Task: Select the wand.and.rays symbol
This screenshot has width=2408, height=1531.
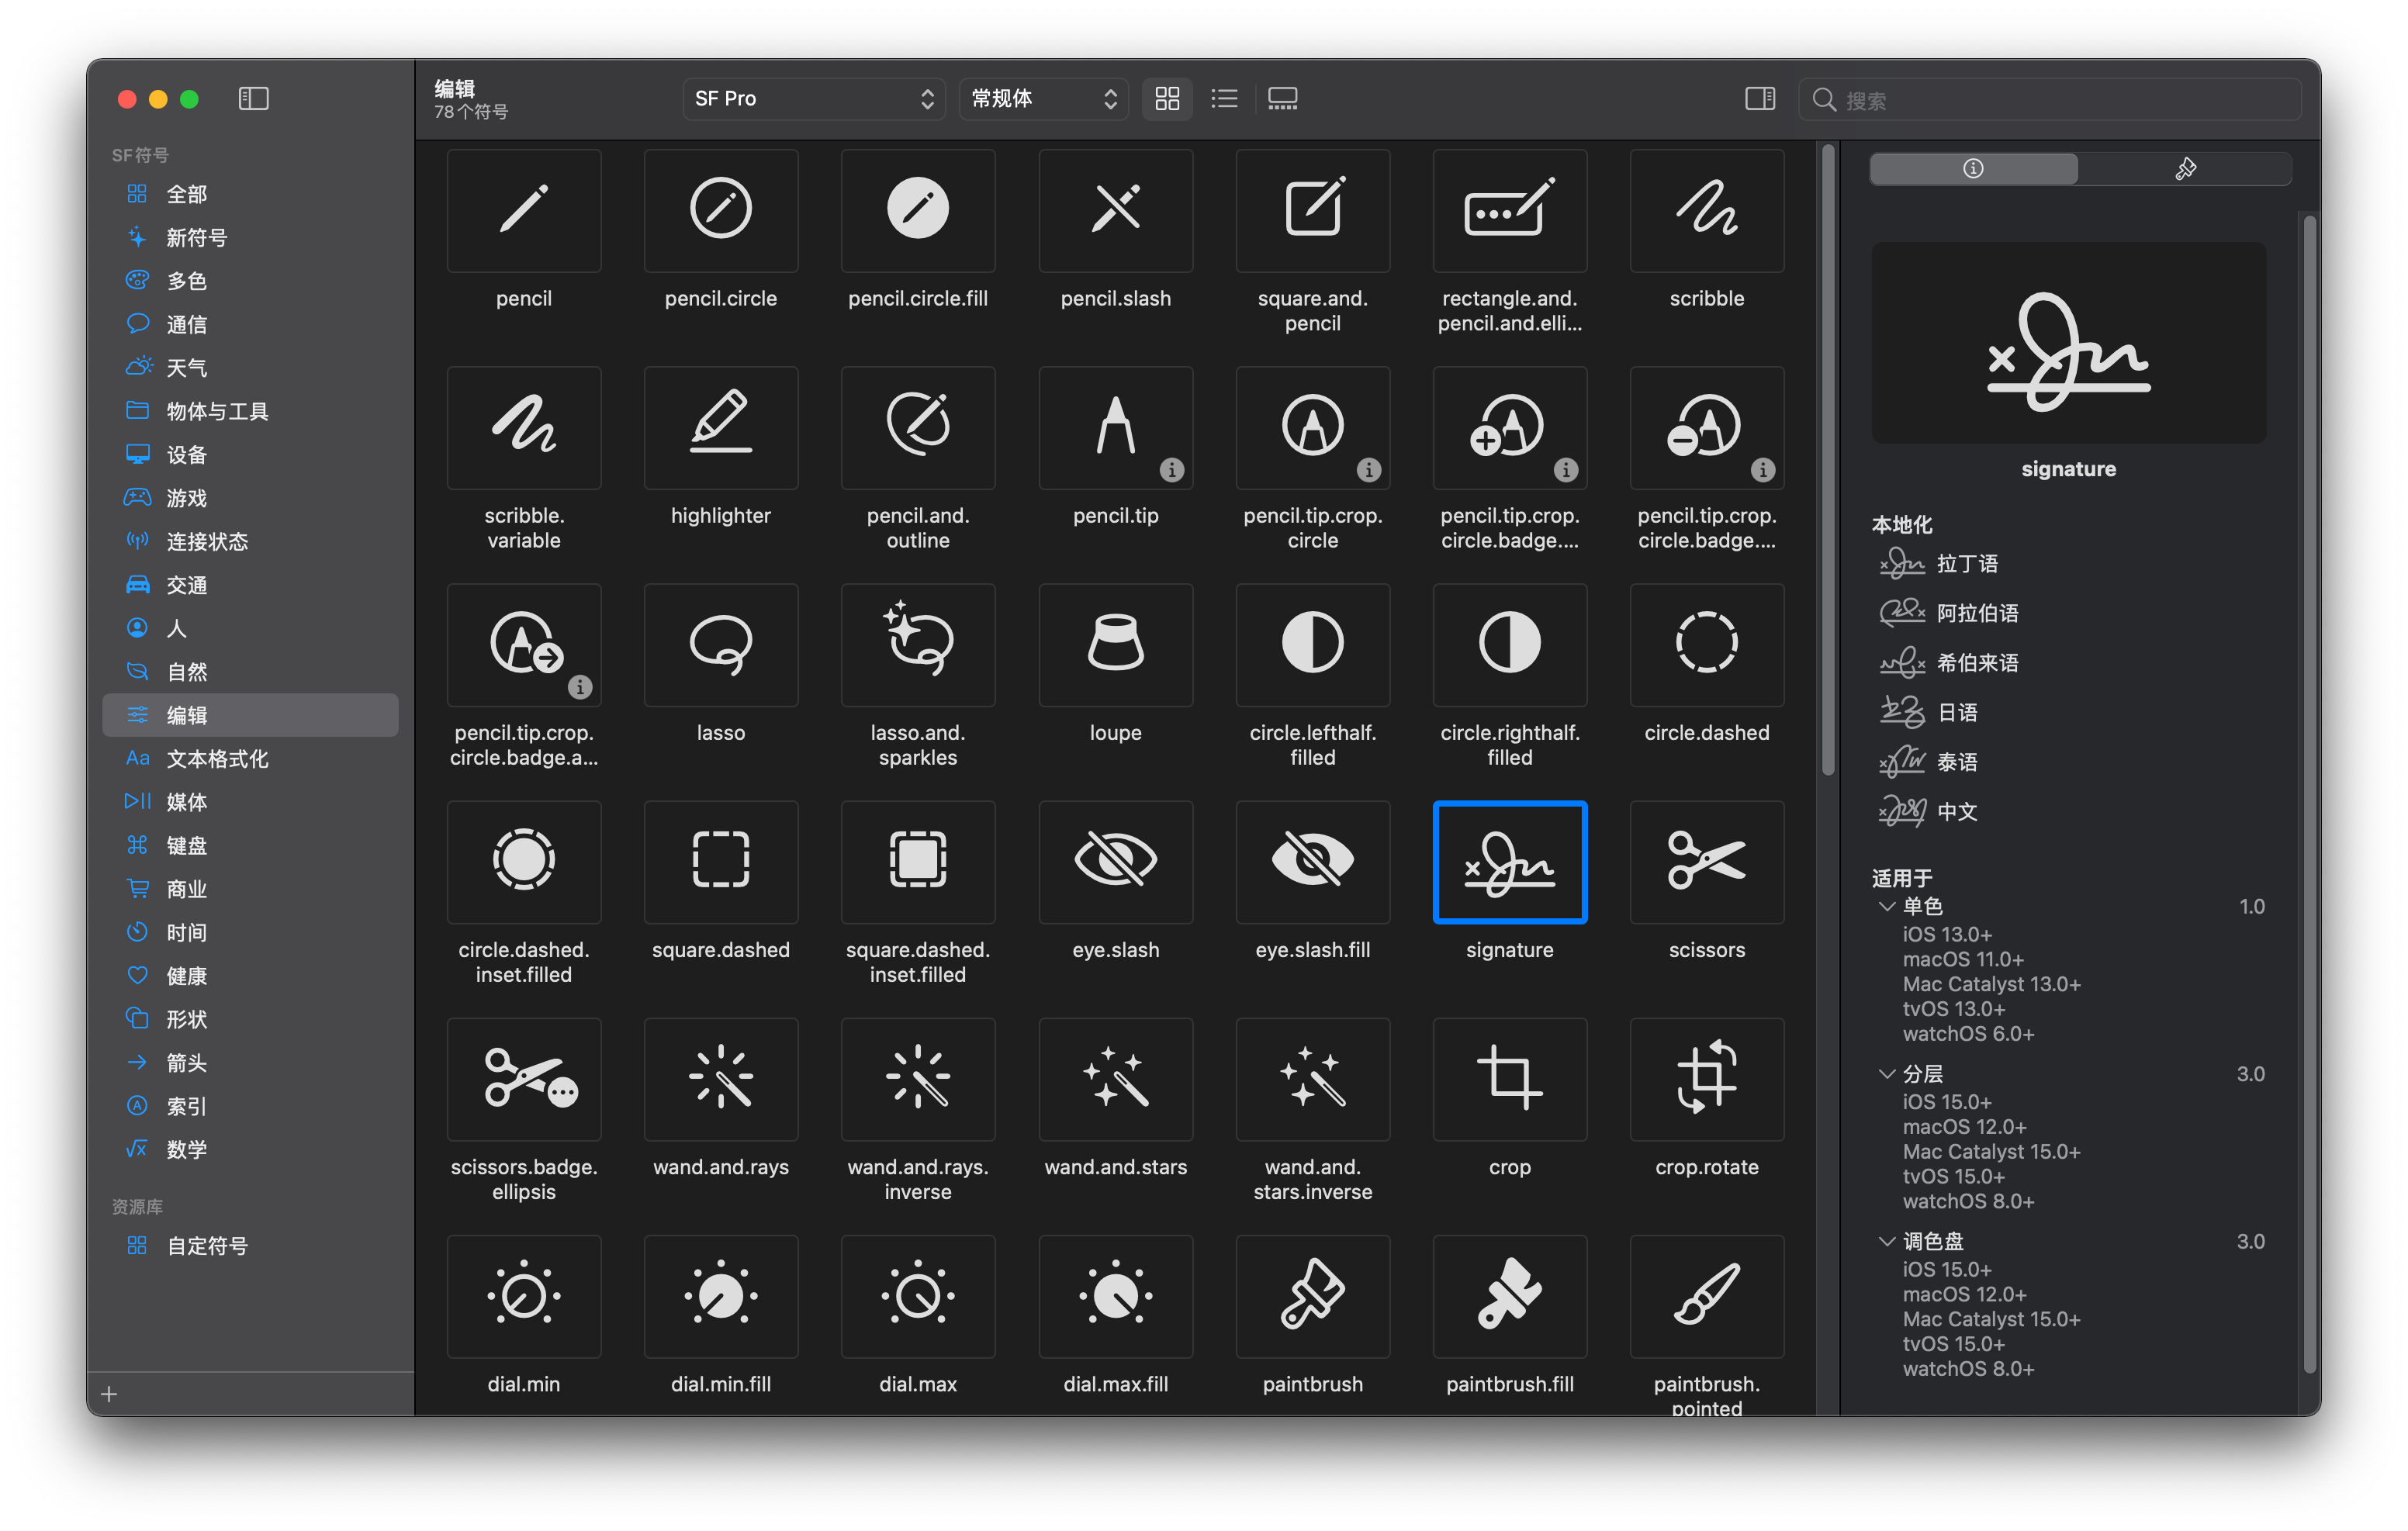Action: click(x=721, y=1079)
